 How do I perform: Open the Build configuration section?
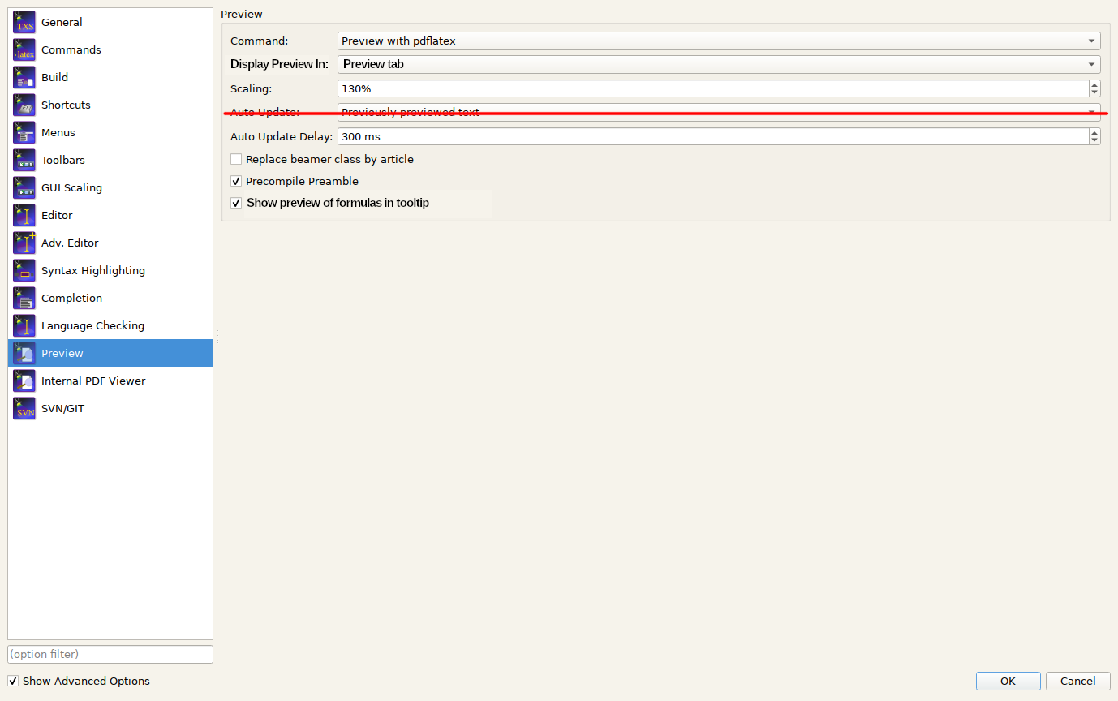click(54, 77)
